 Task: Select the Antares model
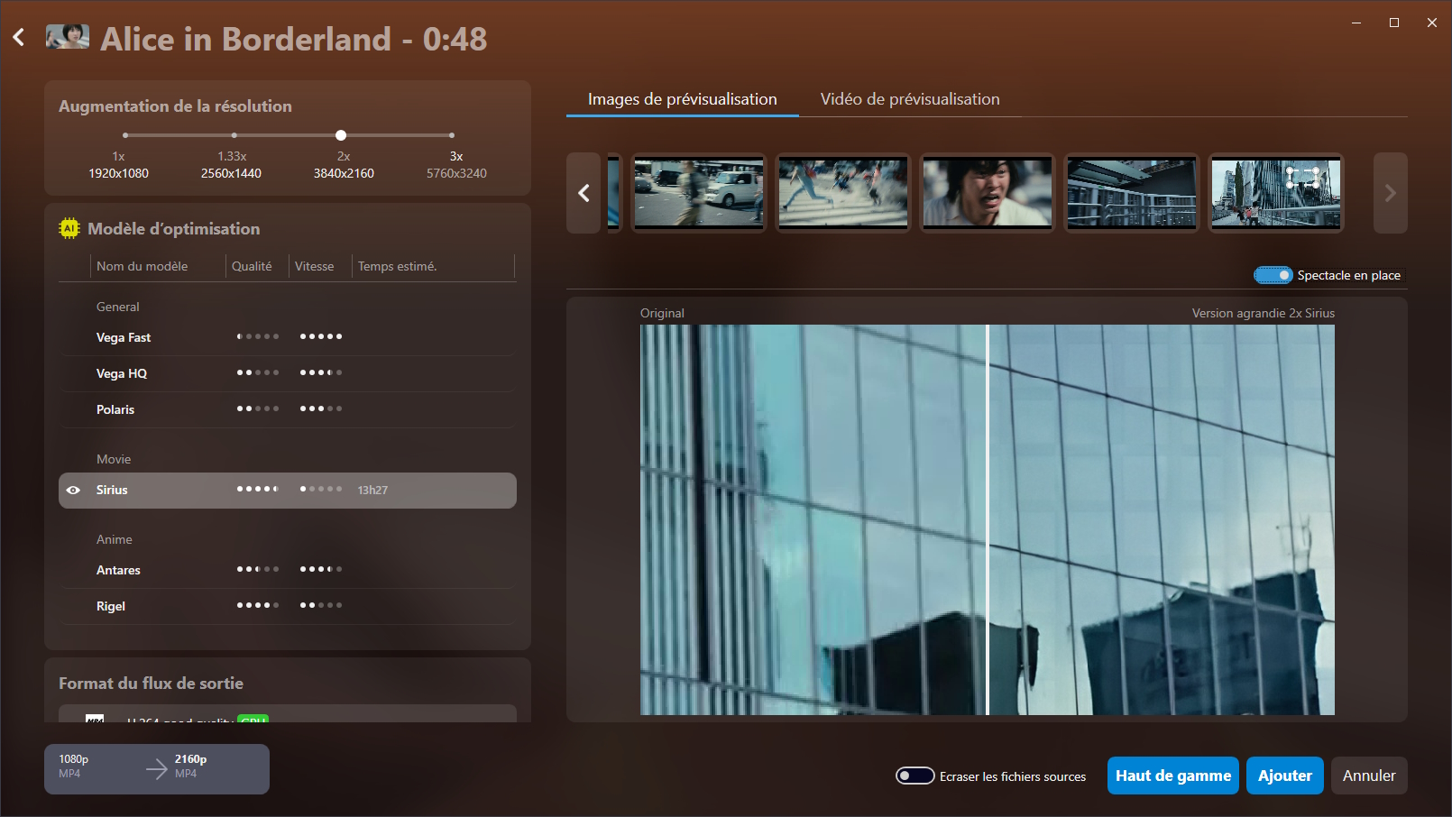pyautogui.click(x=288, y=570)
